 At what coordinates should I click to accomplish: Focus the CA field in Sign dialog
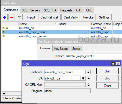coord(63,78)
